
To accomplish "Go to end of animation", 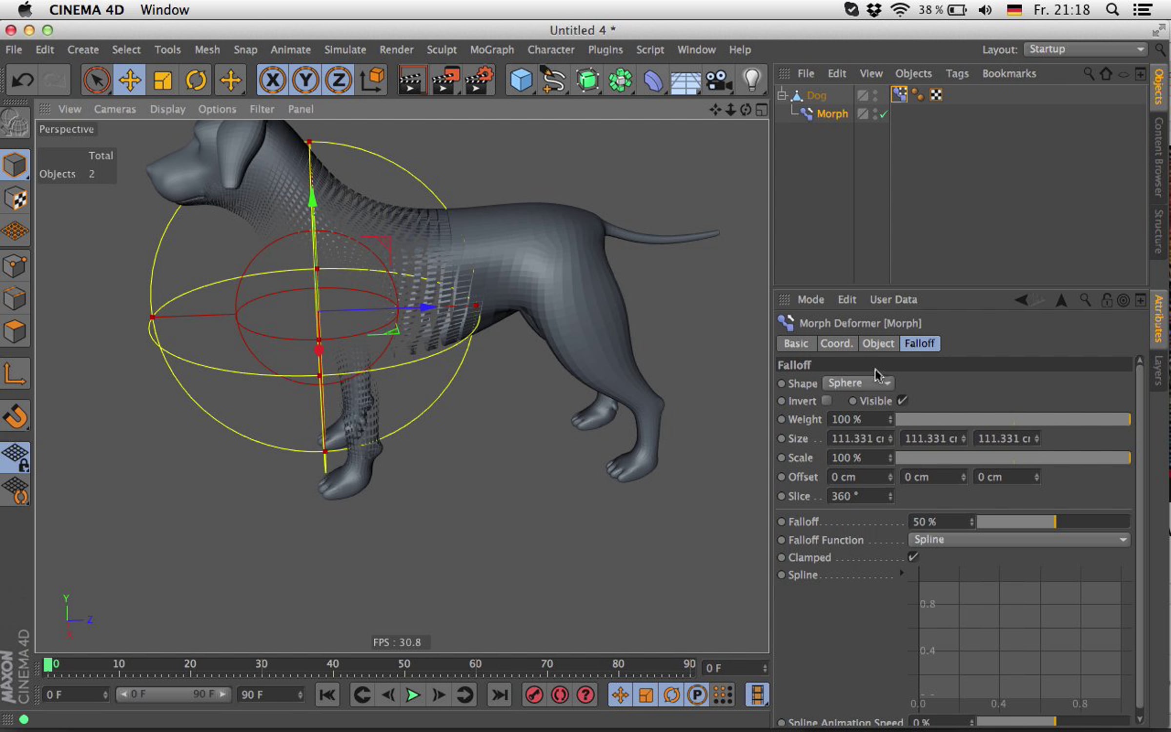I will (x=499, y=694).
